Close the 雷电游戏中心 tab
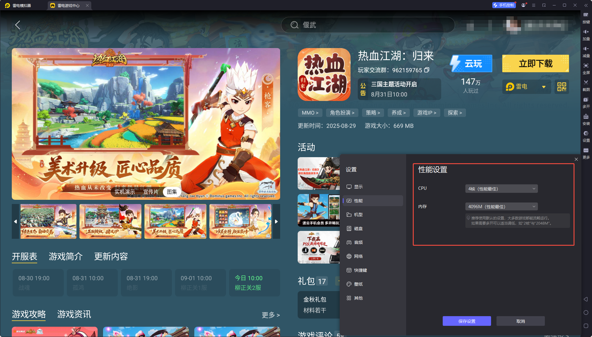592x337 pixels. 87,5
